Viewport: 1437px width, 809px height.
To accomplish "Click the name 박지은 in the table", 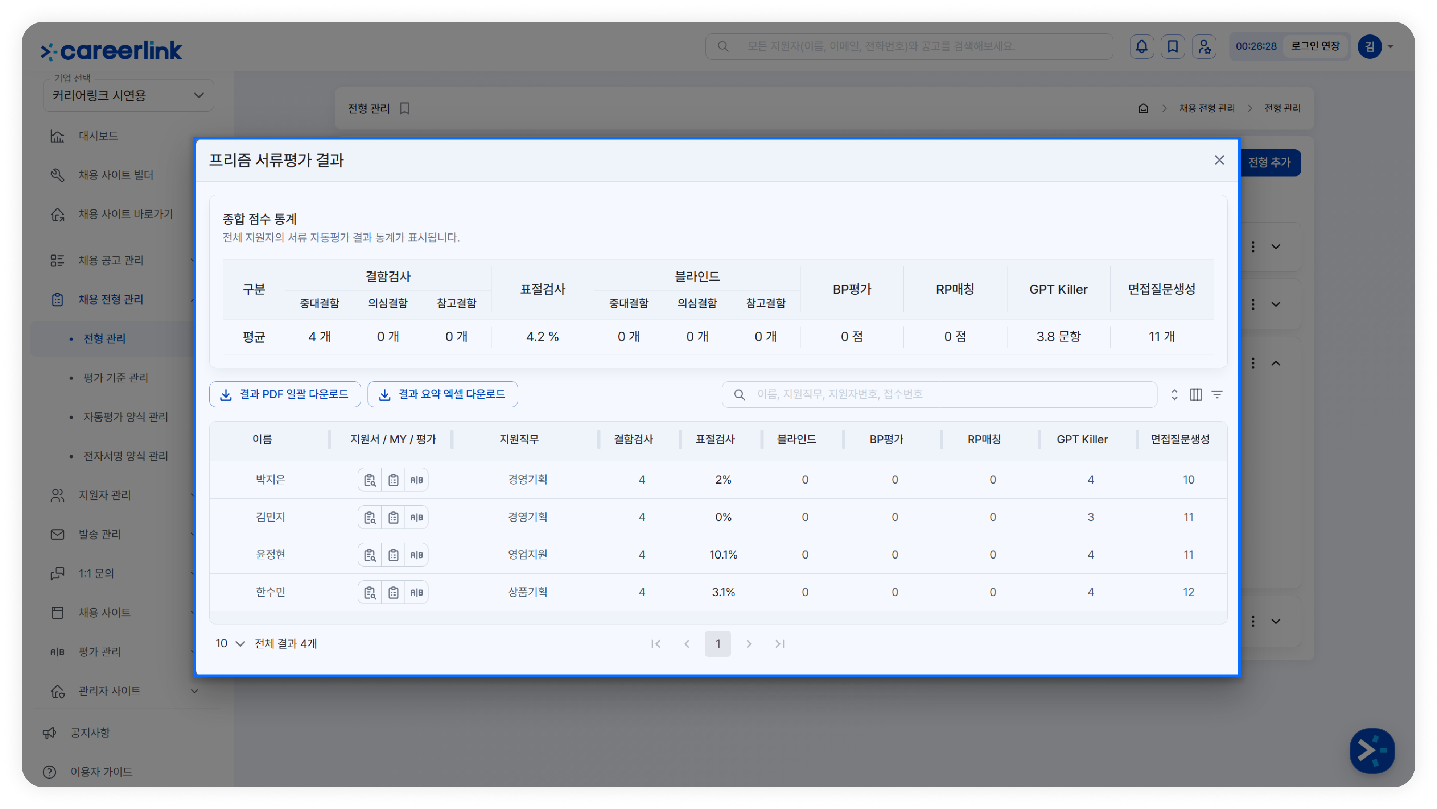I will pyautogui.click(x=271, y=480).
